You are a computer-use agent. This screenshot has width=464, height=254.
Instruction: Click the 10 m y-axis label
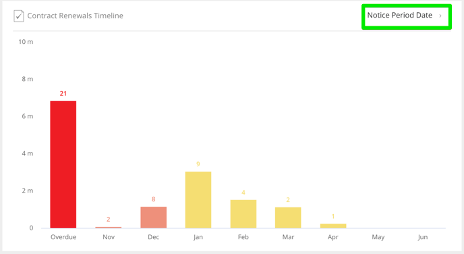(26, 42)
